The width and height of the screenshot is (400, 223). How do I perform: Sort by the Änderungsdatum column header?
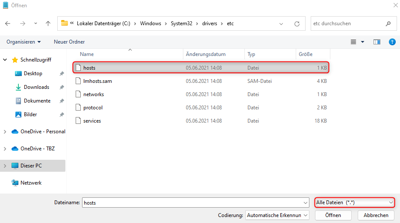(x=205, y=54)
